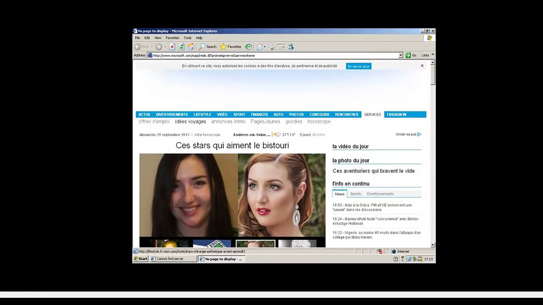Screen dimensions: 543x305
Task: Select the News tab under l'info en continu
Action: tap(340, 194)
